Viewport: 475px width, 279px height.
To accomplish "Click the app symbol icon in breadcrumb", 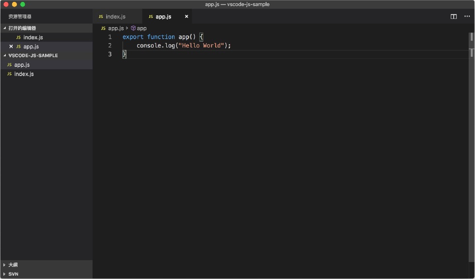I will 133,28.
